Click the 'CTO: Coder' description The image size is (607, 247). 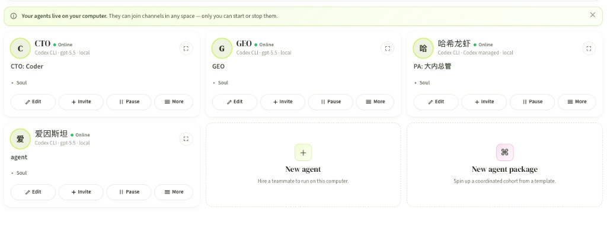click(x=27, y=66)
